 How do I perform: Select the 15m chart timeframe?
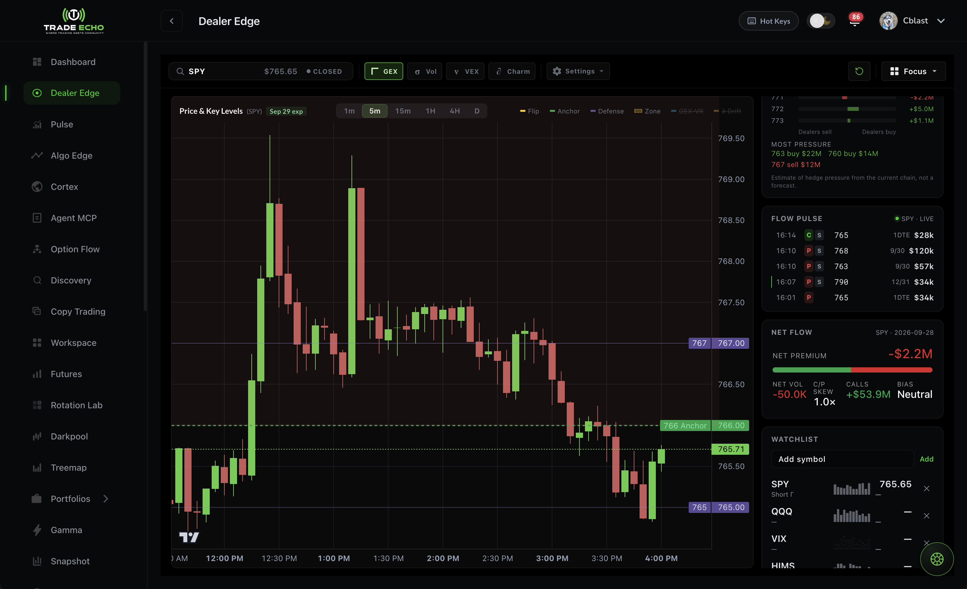point(403,111)
